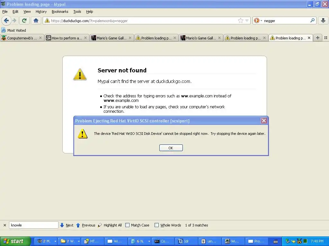Viewport: 329px width, 246px height.
Task: Click the Previous up-arrow in the find bar
Action: (78, 225)
